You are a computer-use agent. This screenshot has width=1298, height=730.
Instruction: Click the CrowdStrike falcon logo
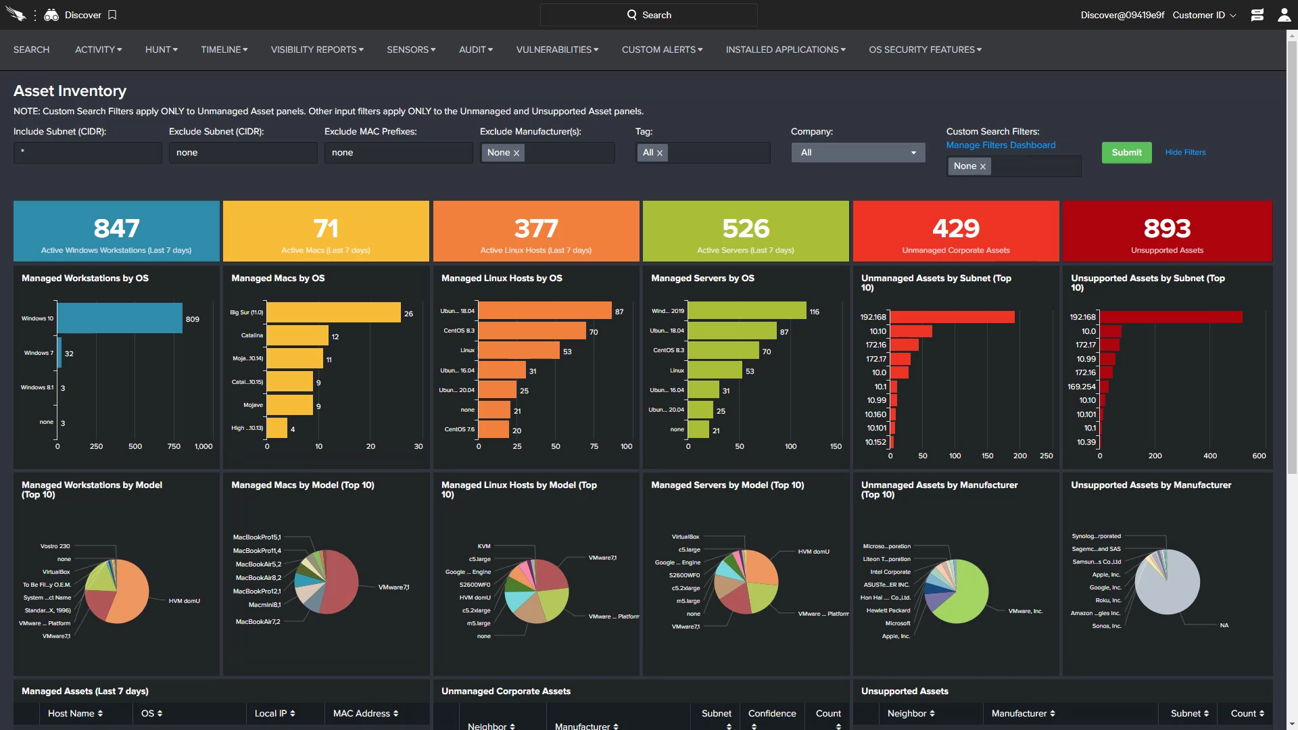(x=16, y=14)
